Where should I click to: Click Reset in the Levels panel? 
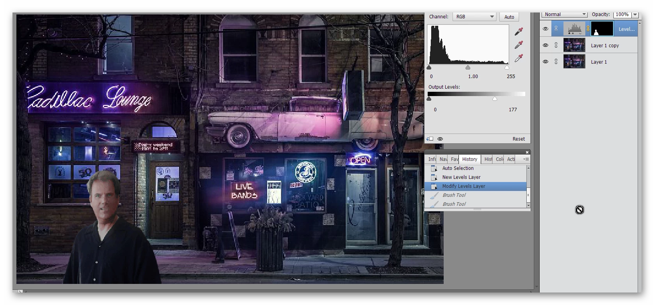519,139
